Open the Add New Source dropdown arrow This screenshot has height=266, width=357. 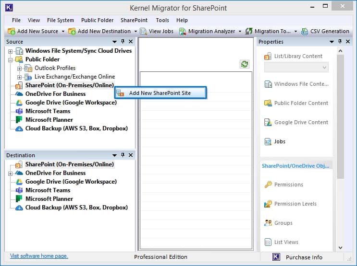63,31
